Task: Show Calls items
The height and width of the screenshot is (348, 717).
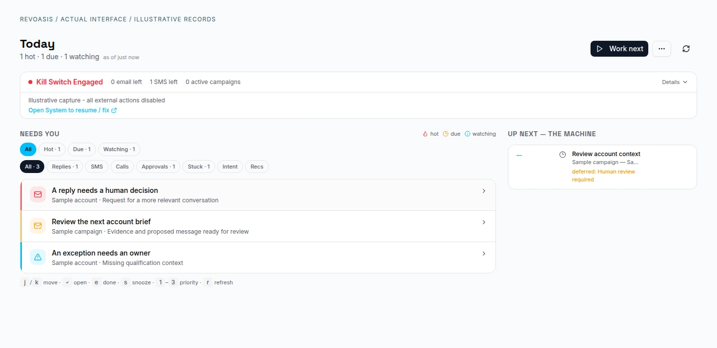Action: [122, 167]
